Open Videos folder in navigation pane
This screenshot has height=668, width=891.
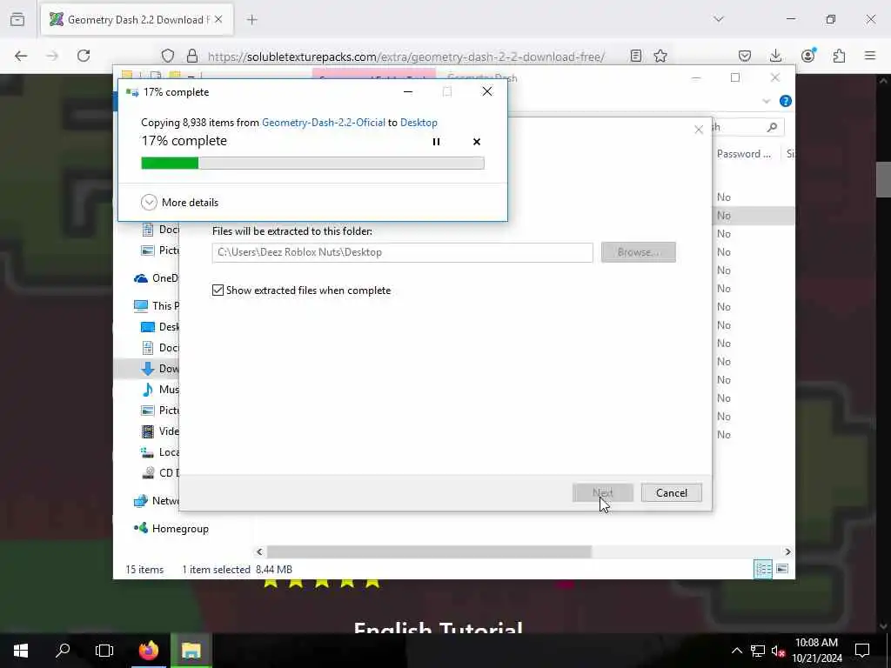click(160, 431)
